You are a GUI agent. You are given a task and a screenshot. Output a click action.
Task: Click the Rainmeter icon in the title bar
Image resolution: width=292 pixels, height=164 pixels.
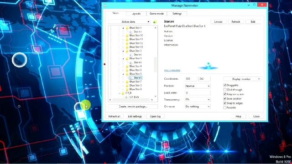tap(105, 5)
